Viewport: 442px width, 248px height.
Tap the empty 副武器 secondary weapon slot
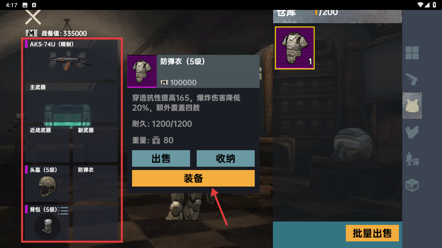(95, 144)
